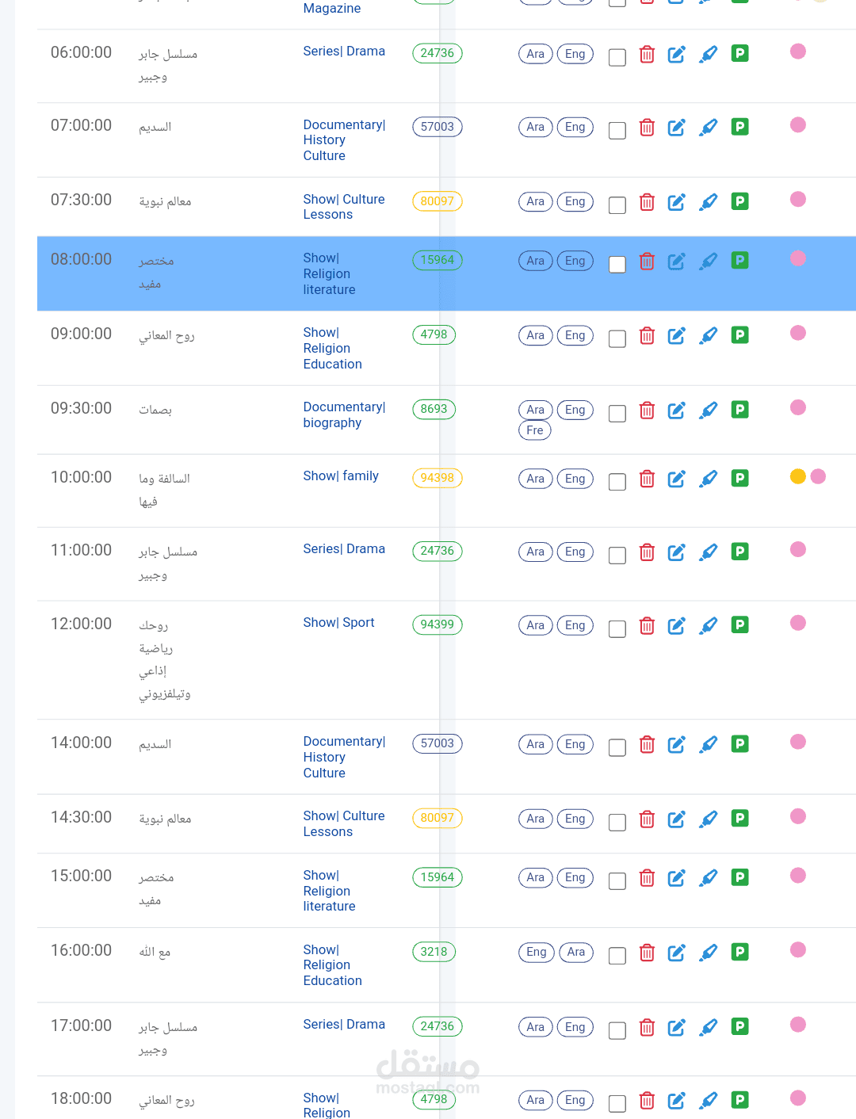Toggle checkbox for 15:00:00 row
Viewport: 856px width, 1119px height.
coord(617,880)
